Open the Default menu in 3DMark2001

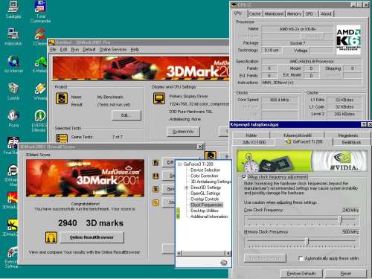click(89, 50)
